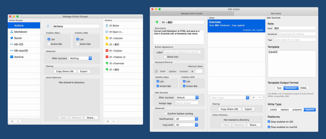Toggle Mac Action Bar checkbox in Manage Action Groups
This screenshot has width=326, height=139.
coord(49,44)
